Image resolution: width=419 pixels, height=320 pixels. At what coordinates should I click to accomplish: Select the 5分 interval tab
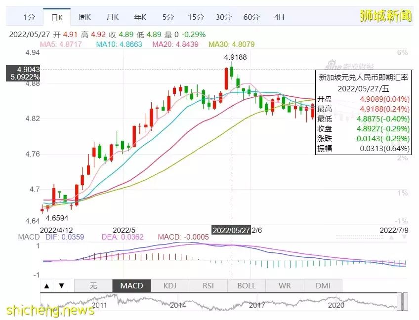click(x=168, y=17)
